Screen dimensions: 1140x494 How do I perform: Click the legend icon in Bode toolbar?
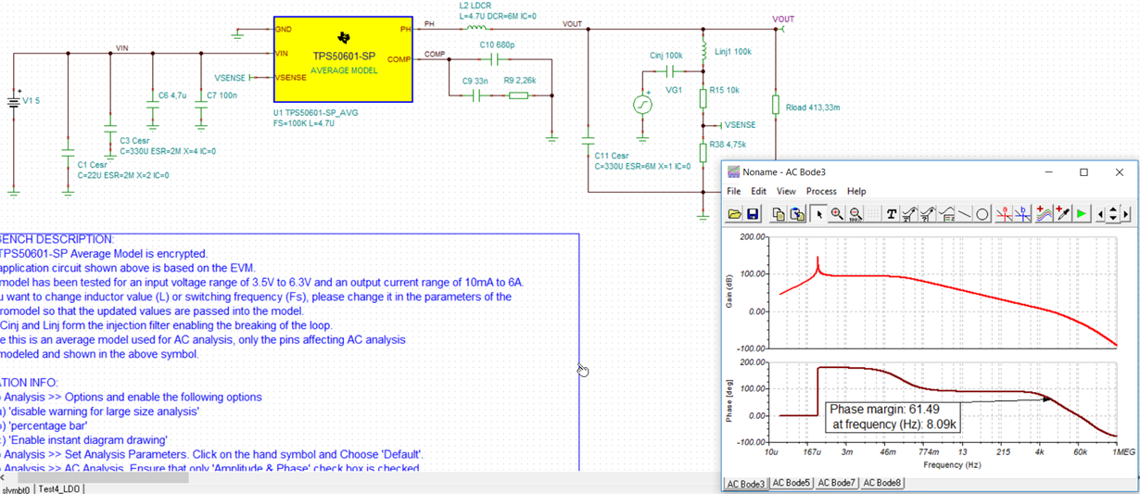tap(946, 214)
